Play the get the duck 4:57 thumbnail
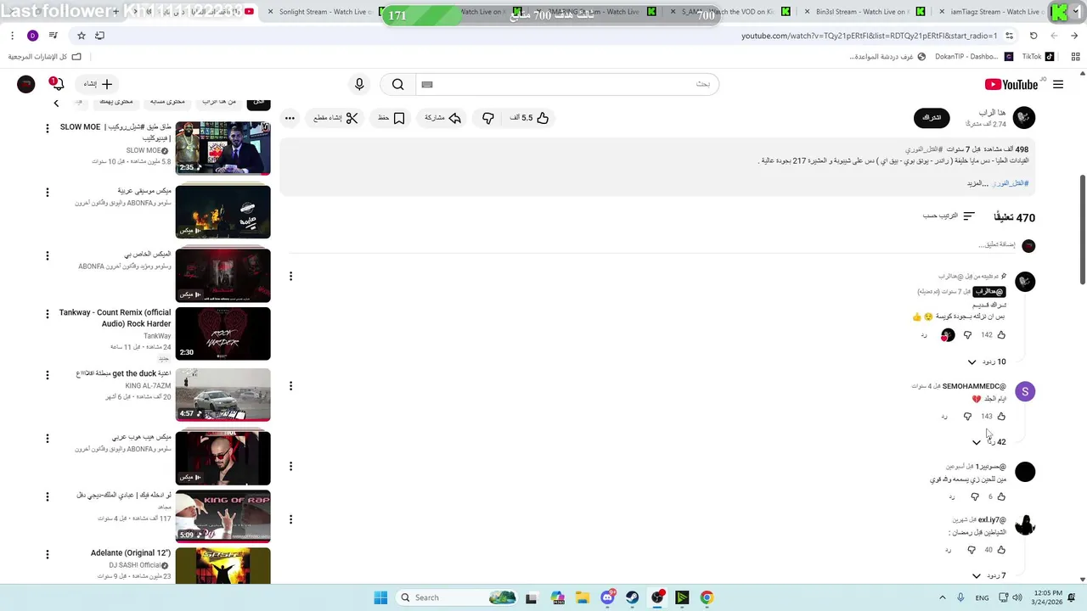This screenshot has height=611, width=1087. pyautogui.click(x=222, y=395)
